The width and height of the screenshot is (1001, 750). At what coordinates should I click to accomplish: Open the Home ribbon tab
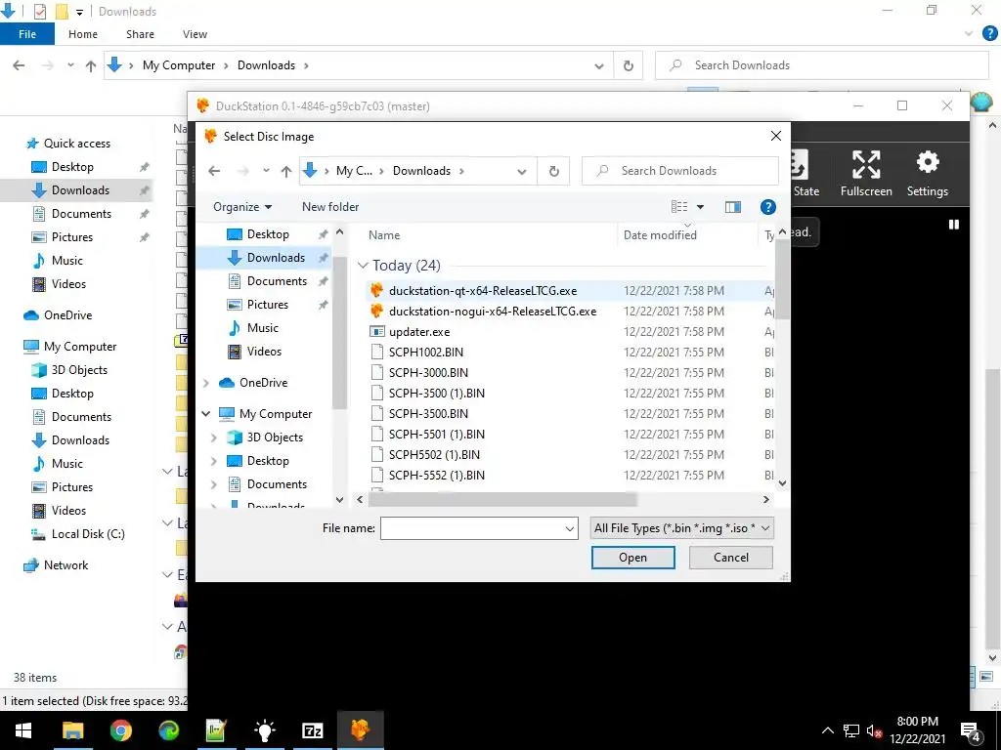tap(83, 34)
